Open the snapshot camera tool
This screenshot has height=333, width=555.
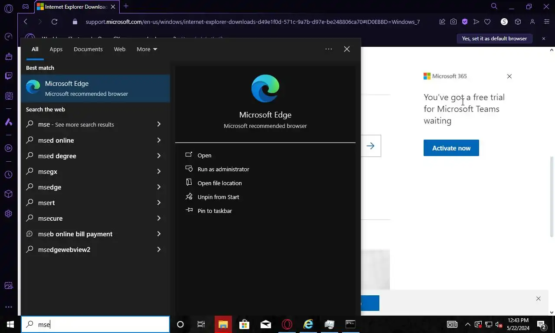coord(453,22)
